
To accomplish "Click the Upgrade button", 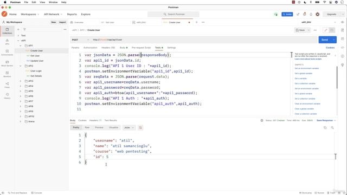I will 331,15.
